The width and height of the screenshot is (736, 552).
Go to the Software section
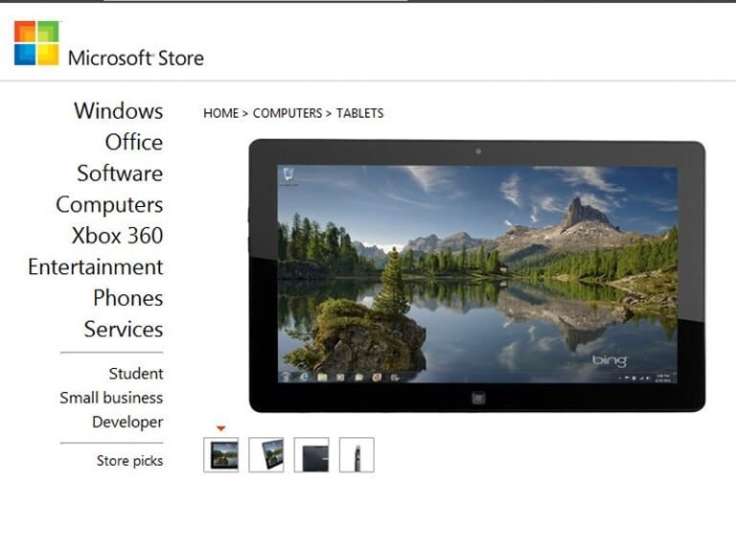point(120,173)
